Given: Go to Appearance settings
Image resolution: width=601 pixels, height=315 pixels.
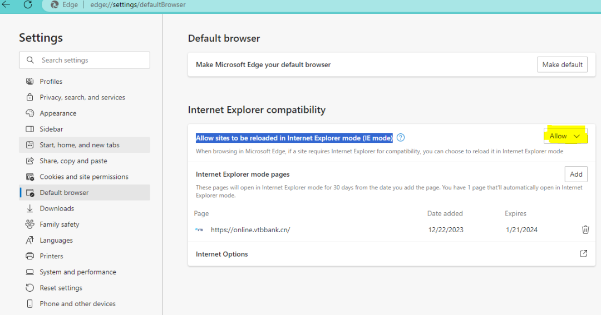Looking at the screenshot, I should coord(58,113).
